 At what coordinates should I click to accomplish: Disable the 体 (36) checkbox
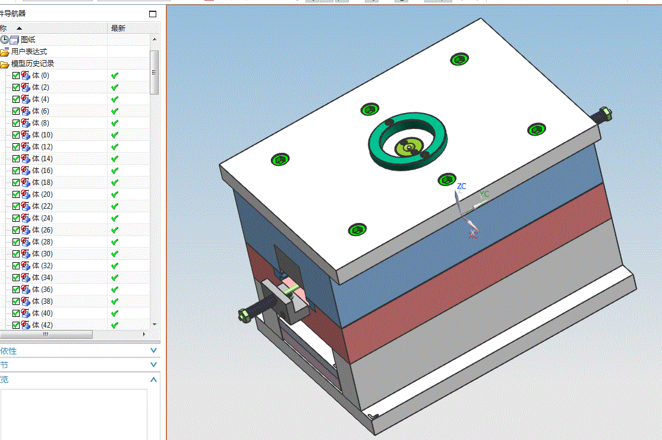pos(16,290)
